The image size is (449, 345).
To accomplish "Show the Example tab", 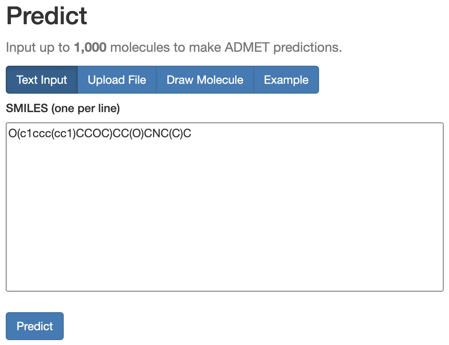I will pyautogui.click(x=286, y=80).
